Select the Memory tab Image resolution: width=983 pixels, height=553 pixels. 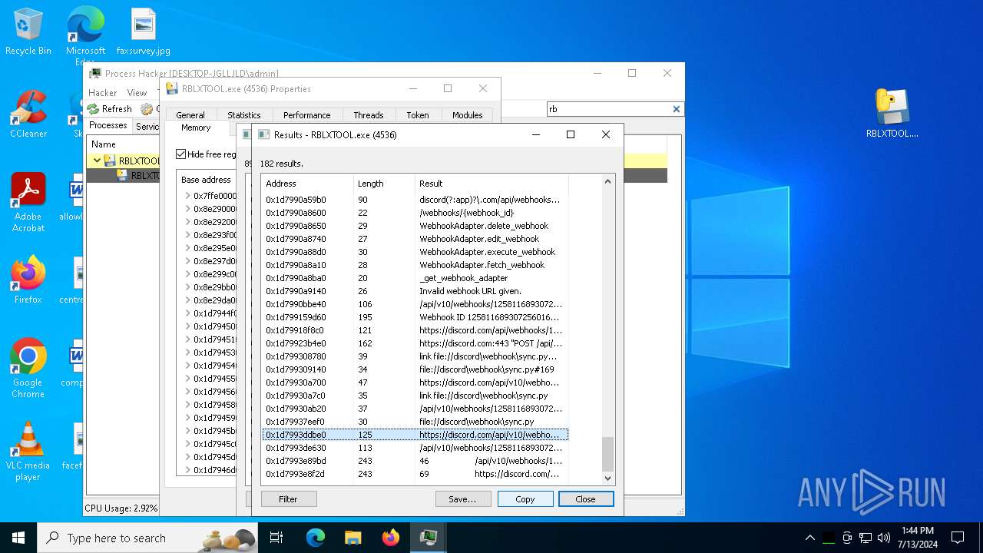pos(196,128)
